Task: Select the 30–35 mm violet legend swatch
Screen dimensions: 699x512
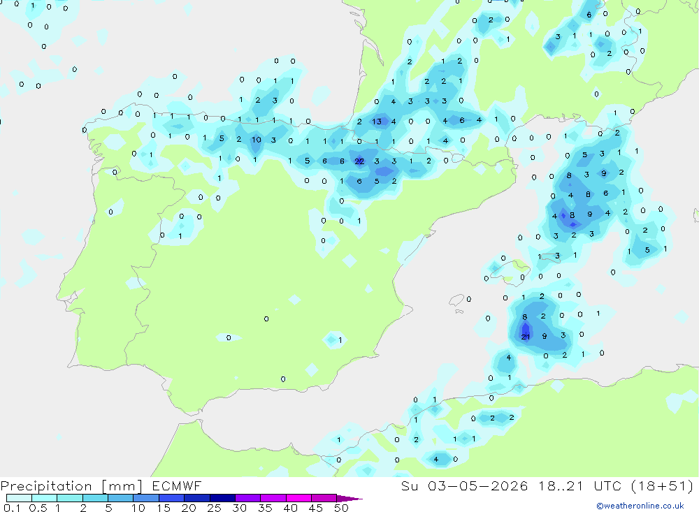Action: (x=248, y=498)
